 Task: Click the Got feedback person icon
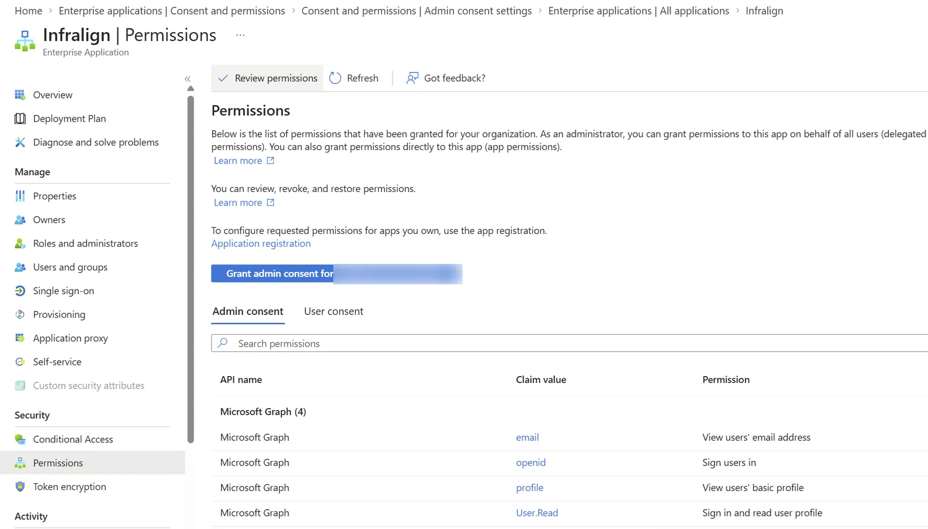point(412,78)
